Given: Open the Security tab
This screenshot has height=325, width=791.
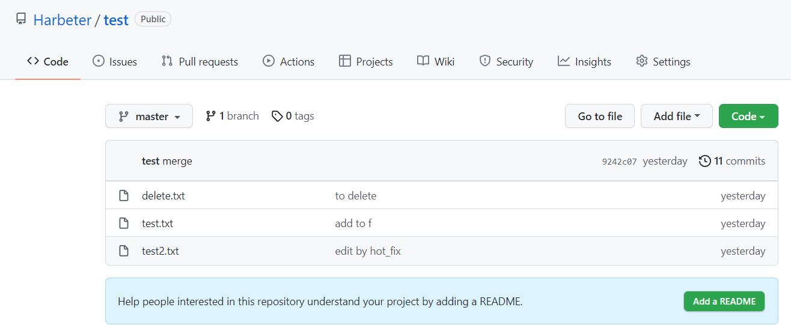Looking at the screenshot, I should click(x=506, y=61).
